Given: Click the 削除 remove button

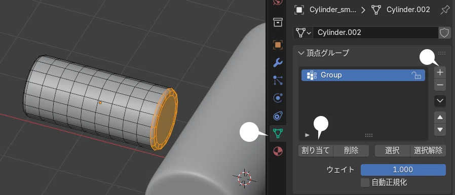Looking at the screenshot, I should pyautogui.click(x=351, y=150).
